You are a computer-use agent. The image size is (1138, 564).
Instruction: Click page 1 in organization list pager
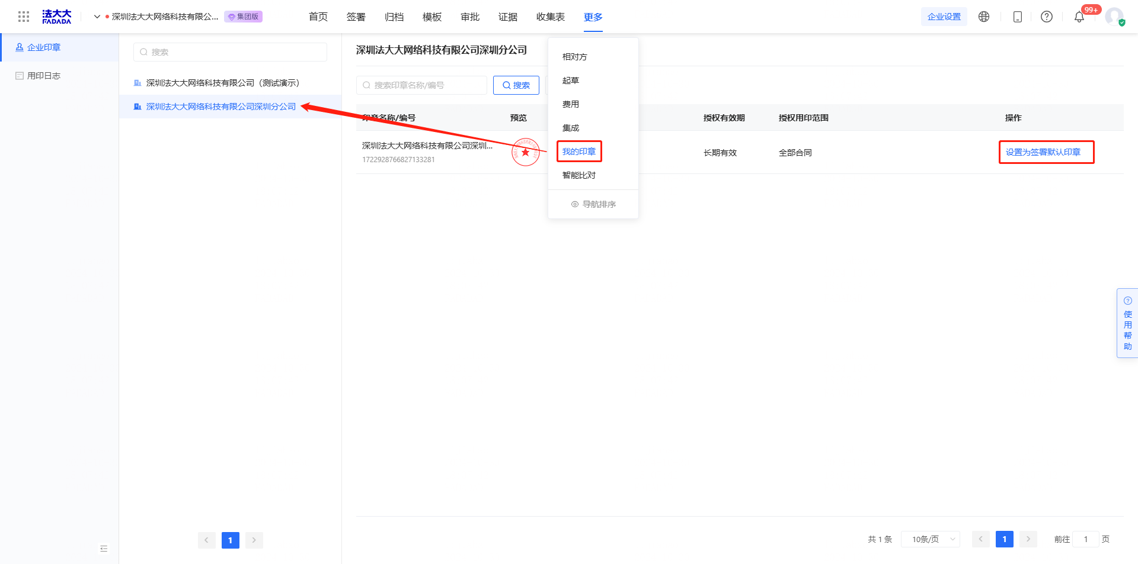[x=231, y=540]
